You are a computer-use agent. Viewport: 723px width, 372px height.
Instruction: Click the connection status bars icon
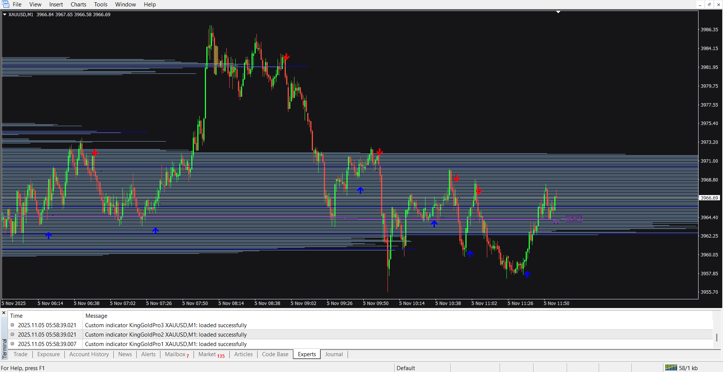coord(671,367)
